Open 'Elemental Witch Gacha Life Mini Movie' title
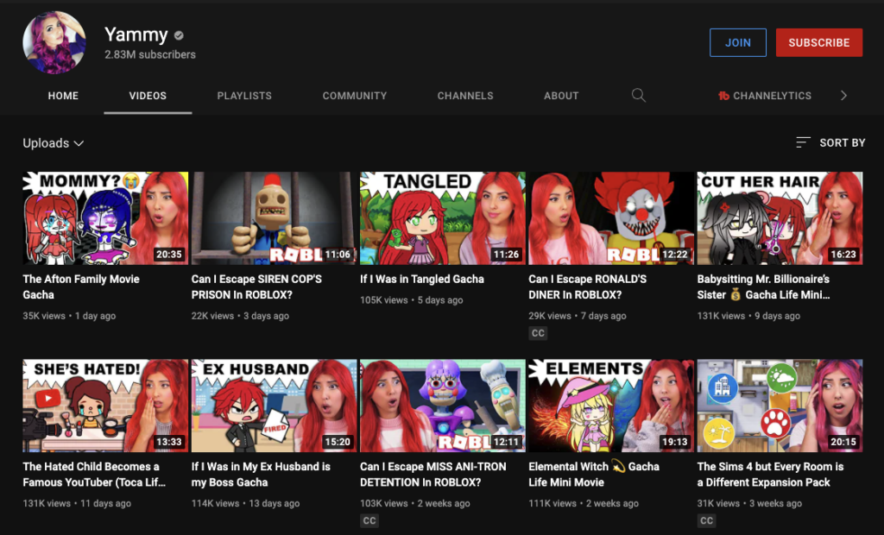 (x=594, y=474)
